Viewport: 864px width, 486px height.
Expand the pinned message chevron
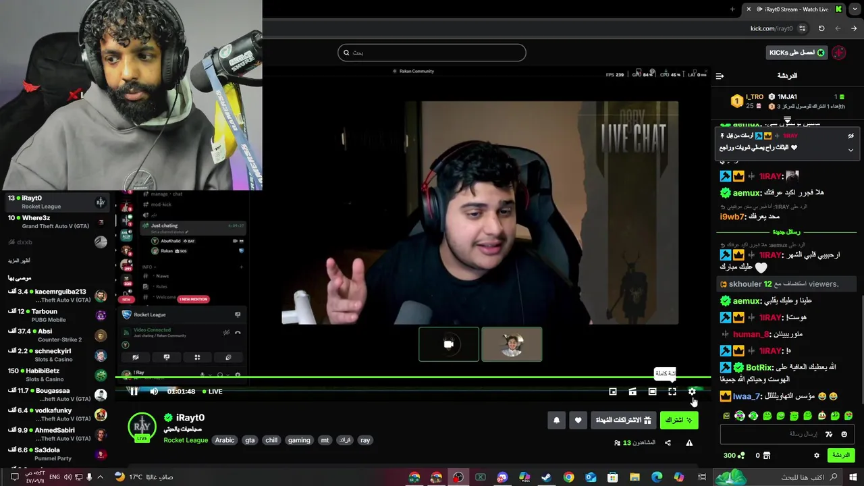pyautogui.click(x=850, y=149)
